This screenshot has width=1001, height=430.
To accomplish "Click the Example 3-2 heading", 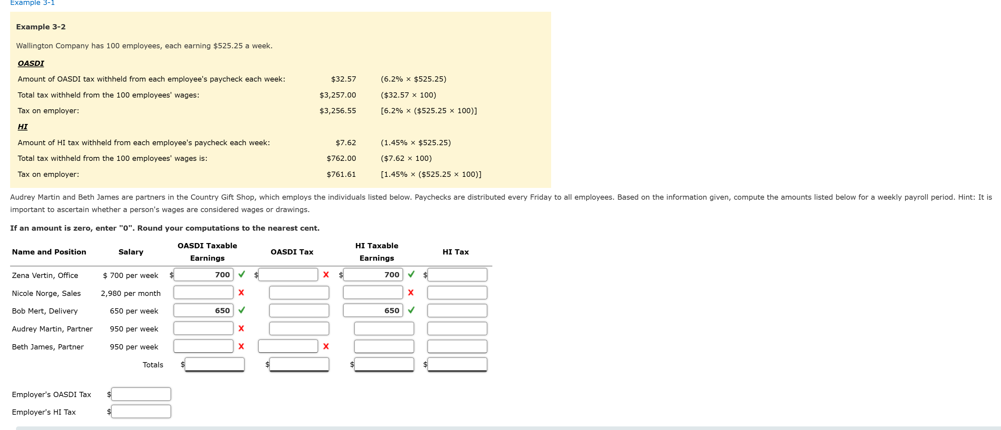I will 41,27.
